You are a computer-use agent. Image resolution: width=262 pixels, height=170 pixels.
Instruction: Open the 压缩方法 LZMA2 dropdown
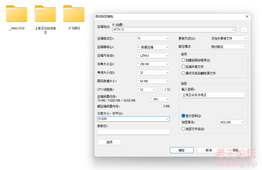(x=153, y=56)
